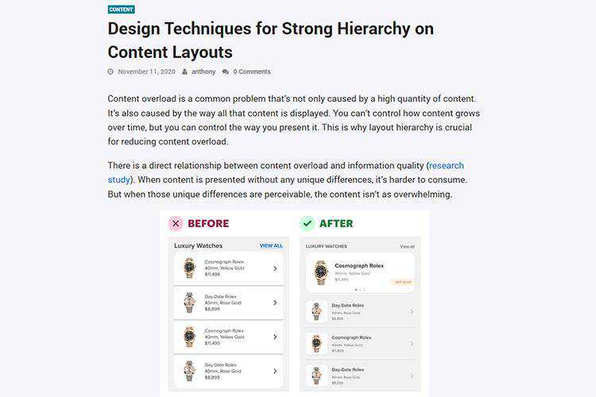Click the article title heading
This screenshot has width=596, height=397.
(x=270, y=40)
